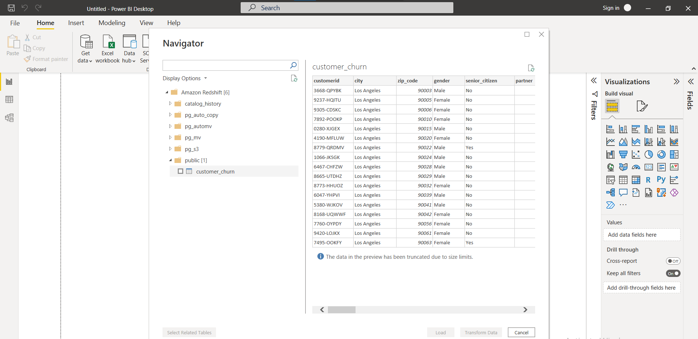
Task: Select the globe map visual
Action: pos(610,167)
